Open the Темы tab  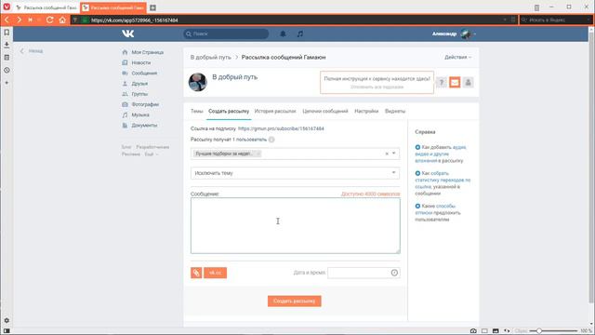click(x=196, y=112)
